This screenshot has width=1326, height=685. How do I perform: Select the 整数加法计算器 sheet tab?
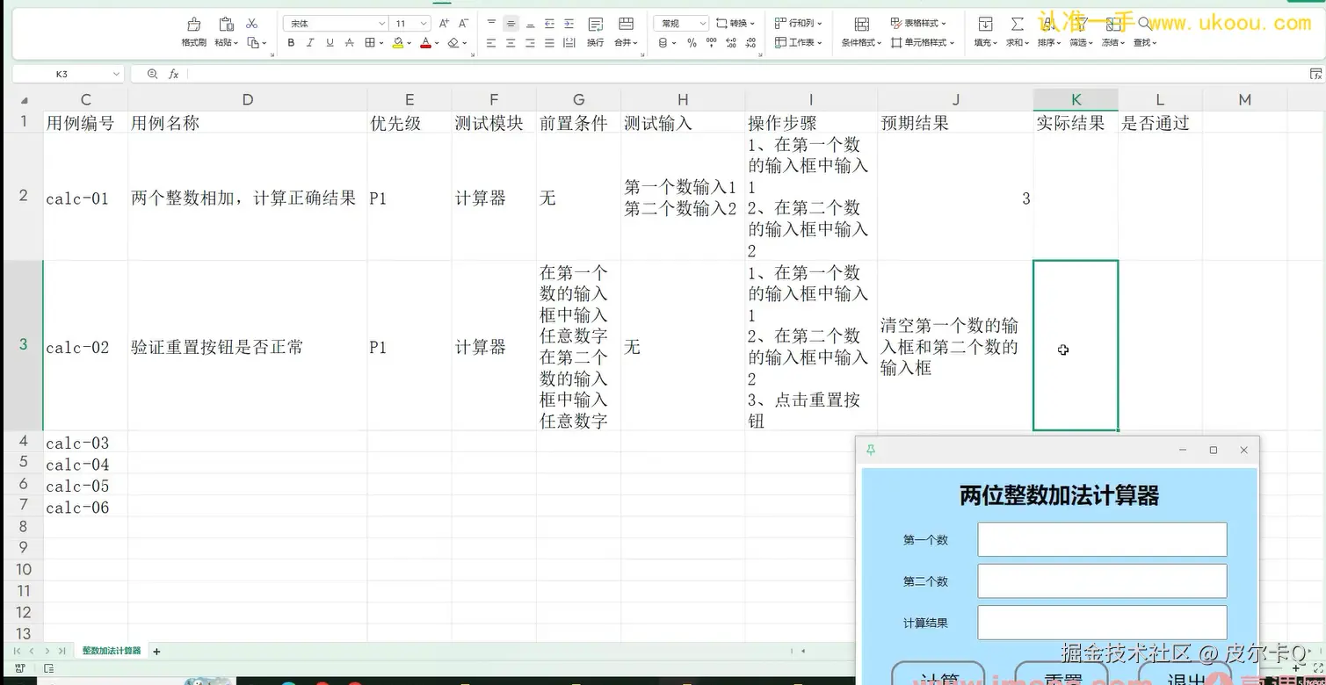[112, 651]
